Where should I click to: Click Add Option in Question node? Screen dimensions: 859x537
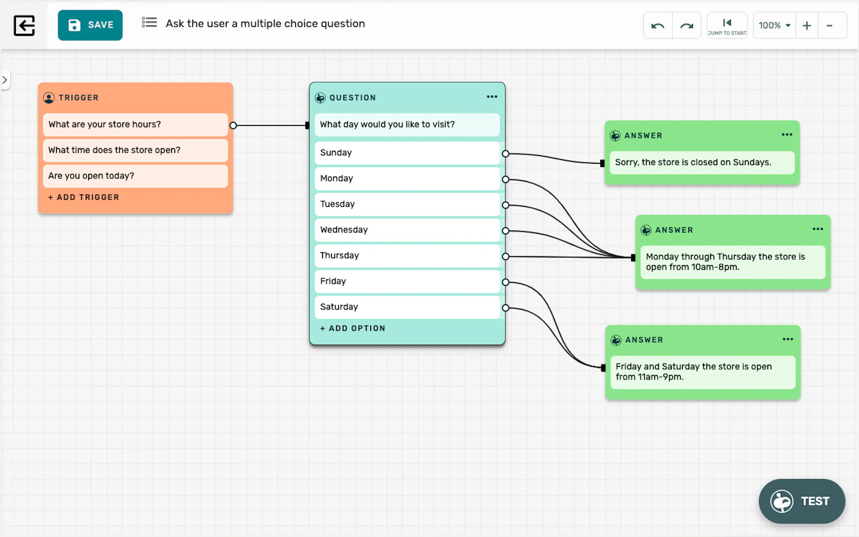point(353,328)
